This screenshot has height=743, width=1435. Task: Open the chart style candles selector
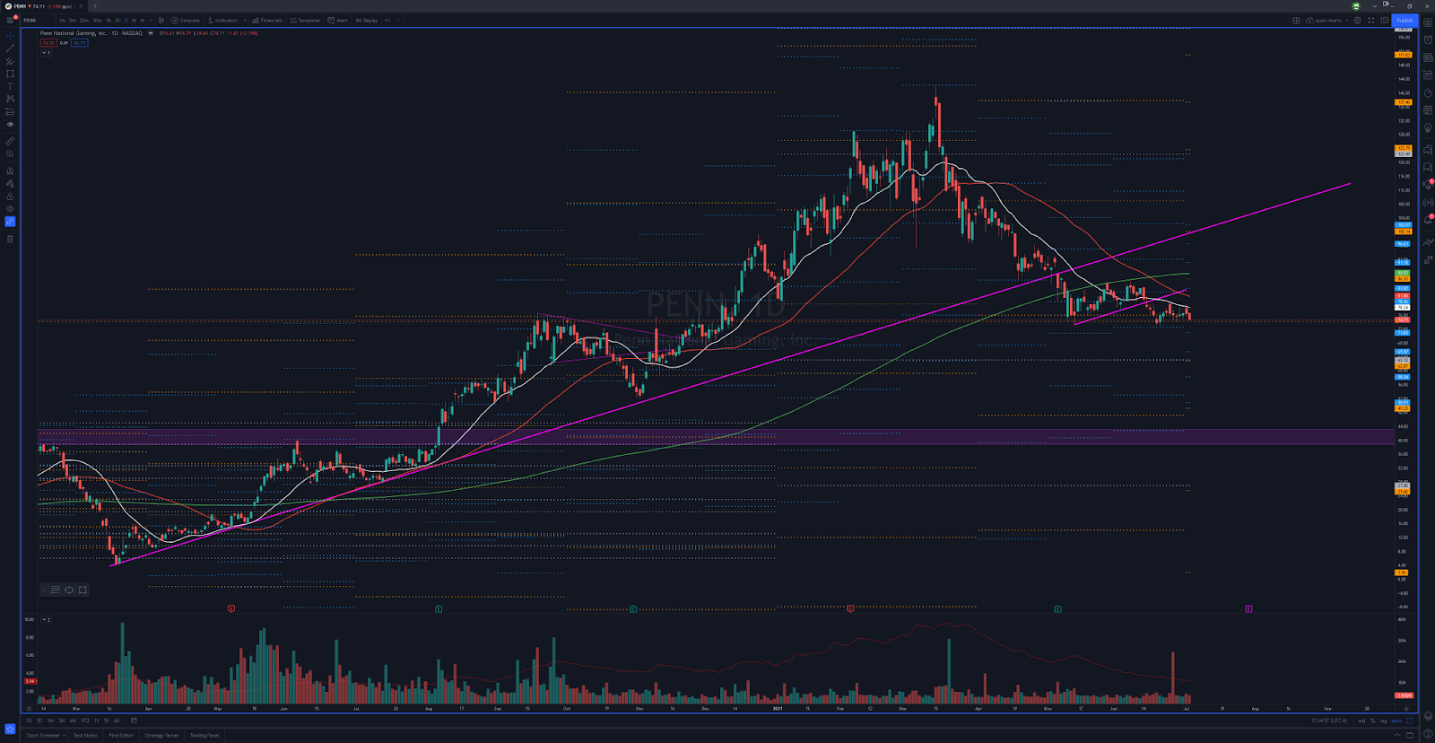(161, 20)
